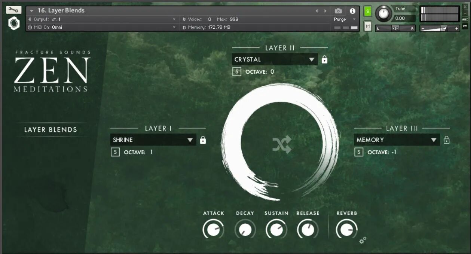Viewport: 471px width, 254px height.
Task: Center the pan slider on the header
Action: click(395, 28)
